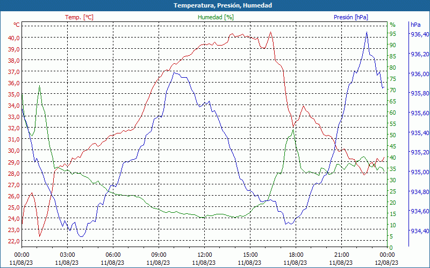Click temperature axis value 29,0
This screenshot has width=430, height=268.
[14, 162]
